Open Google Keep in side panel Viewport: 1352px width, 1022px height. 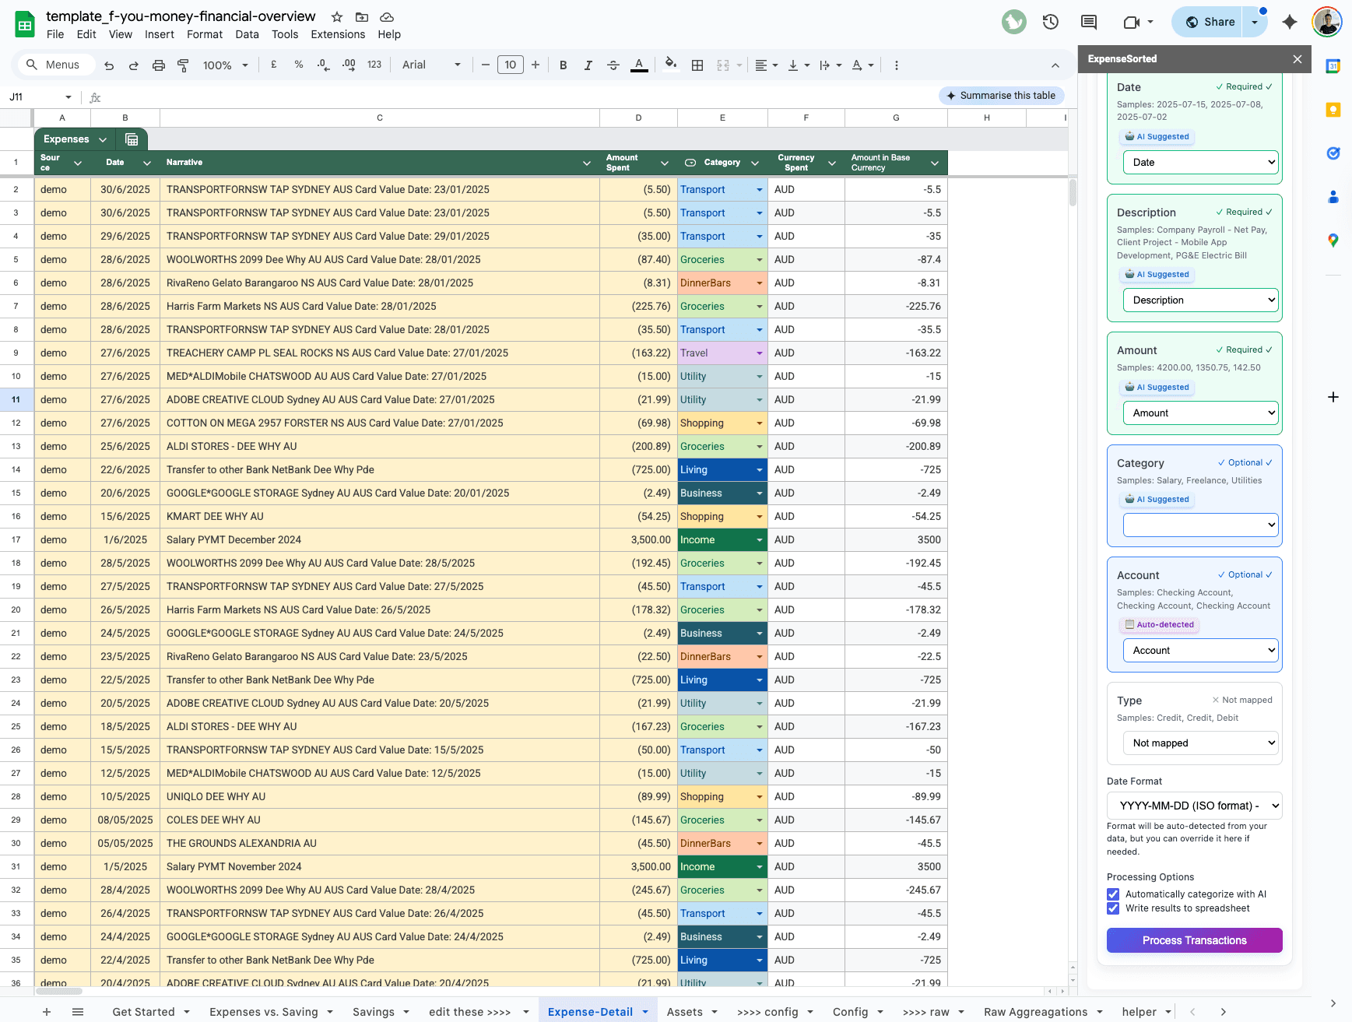(x=1333, y=110)
